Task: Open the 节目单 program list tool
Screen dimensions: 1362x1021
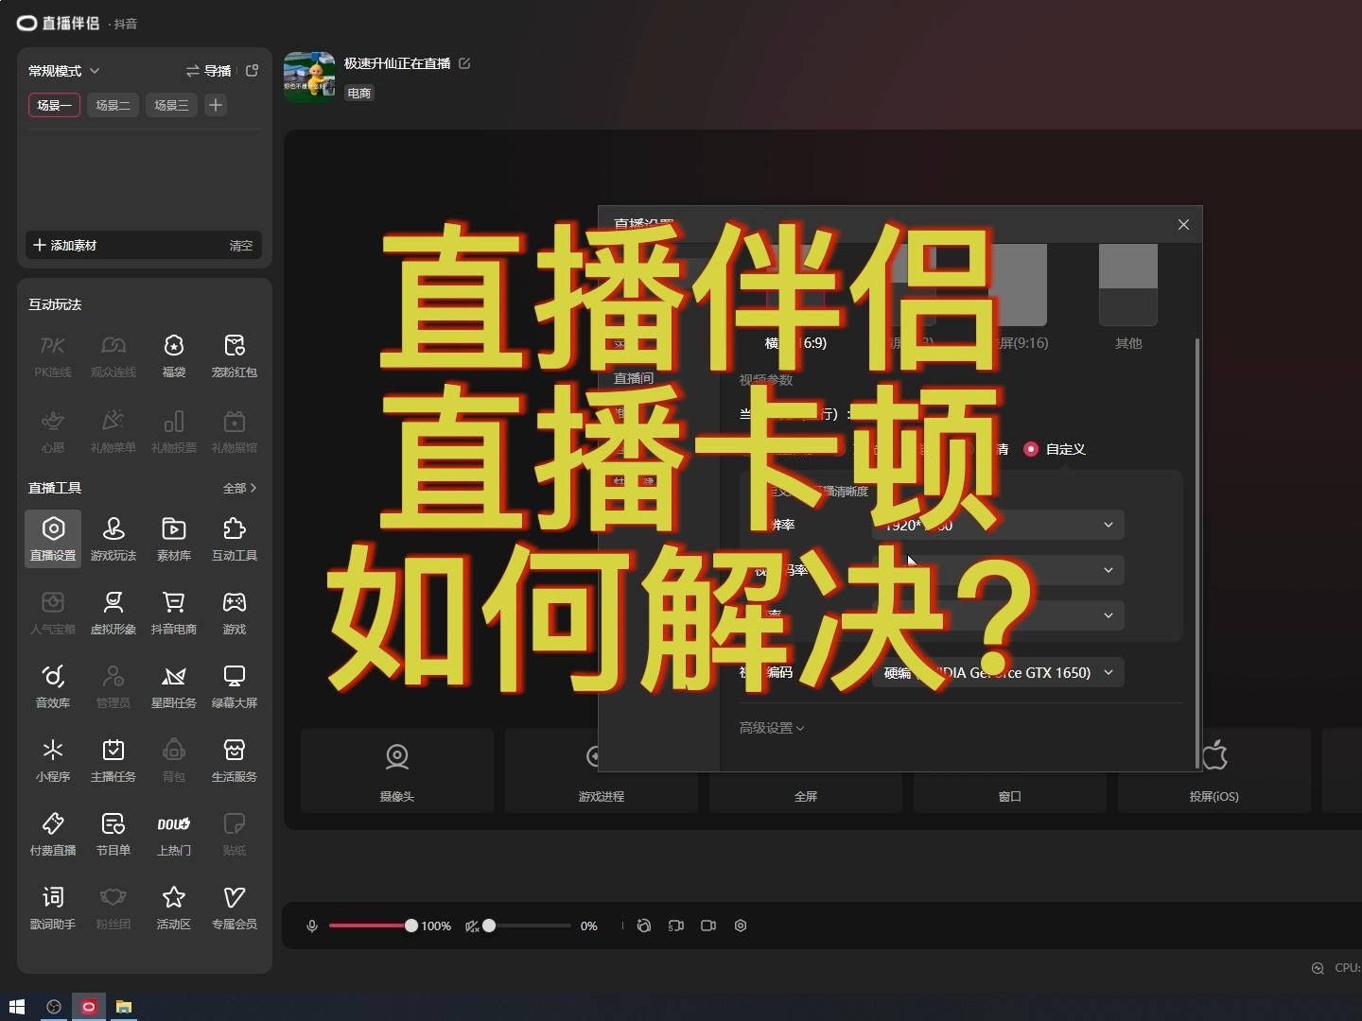Action: 113,834
